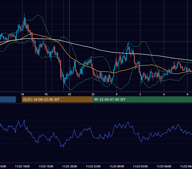Click the 11/23 02:00 date label

pos(140,166)
